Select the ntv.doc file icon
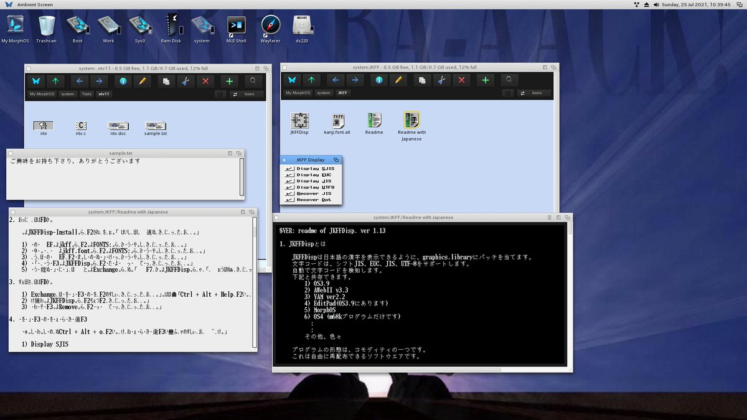Viewport: 747px width, 420px height. (x=118, y=128)
